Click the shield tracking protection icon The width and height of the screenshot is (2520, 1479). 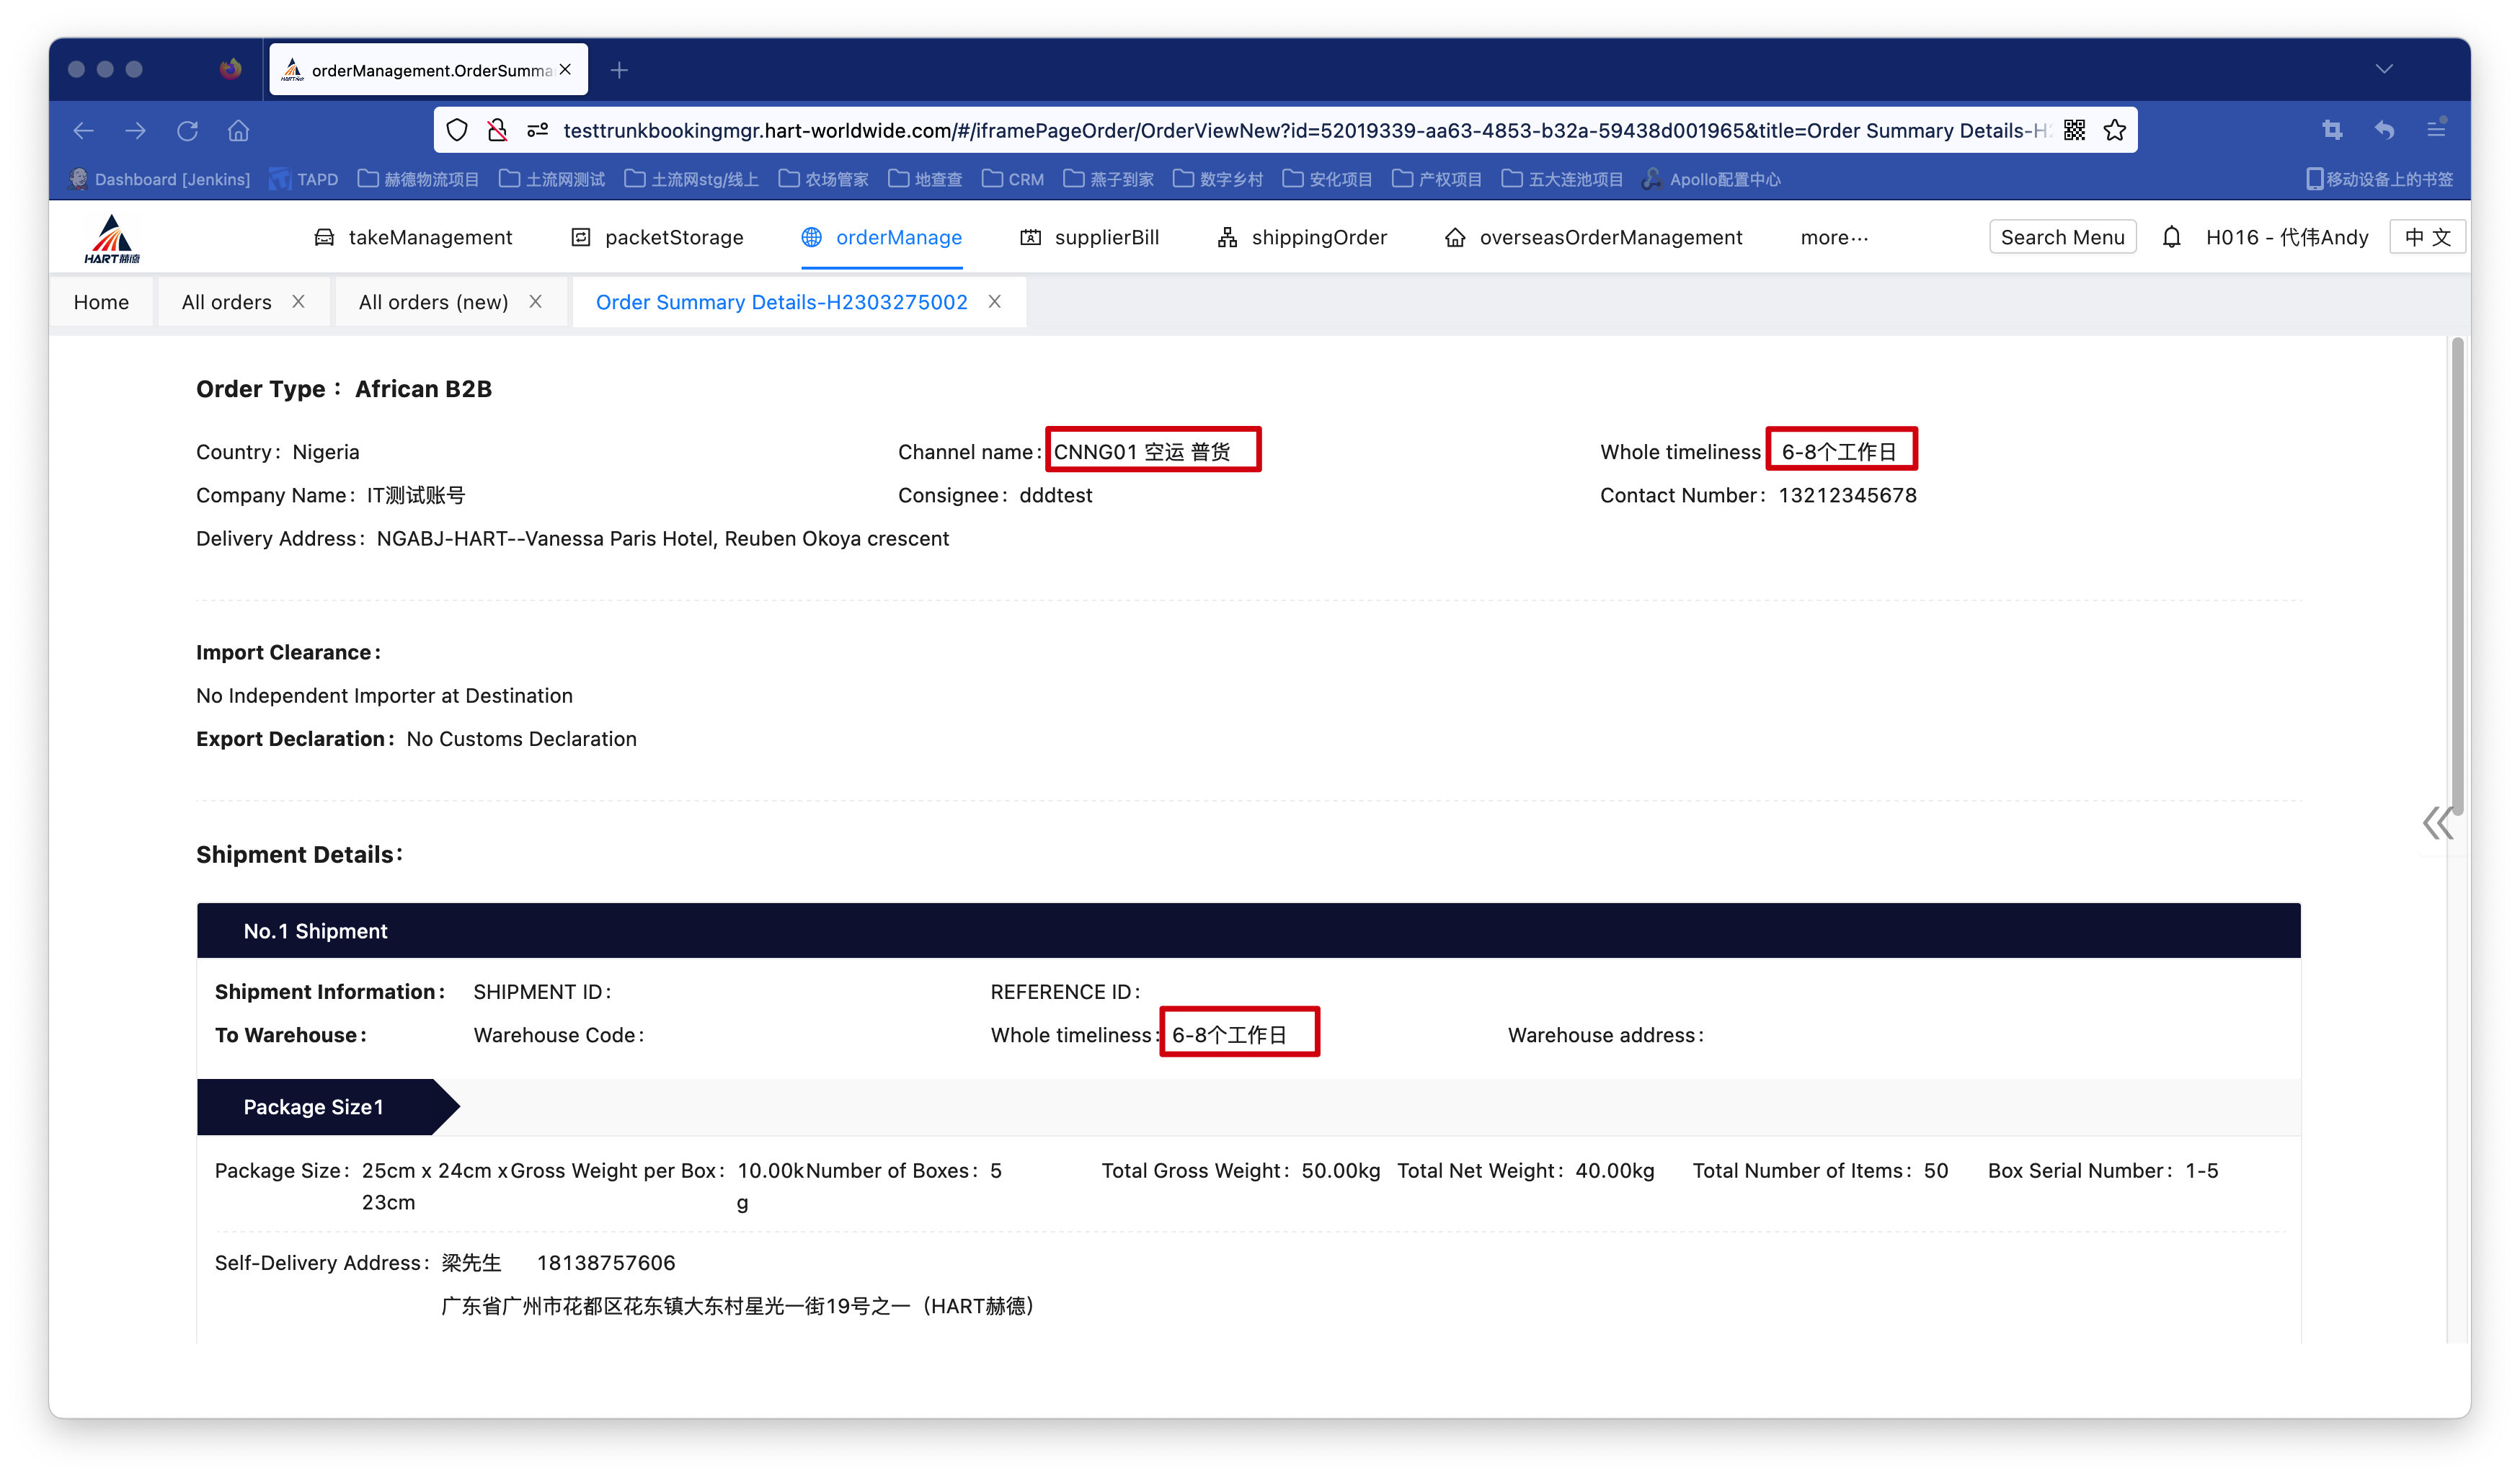point(457,130)
